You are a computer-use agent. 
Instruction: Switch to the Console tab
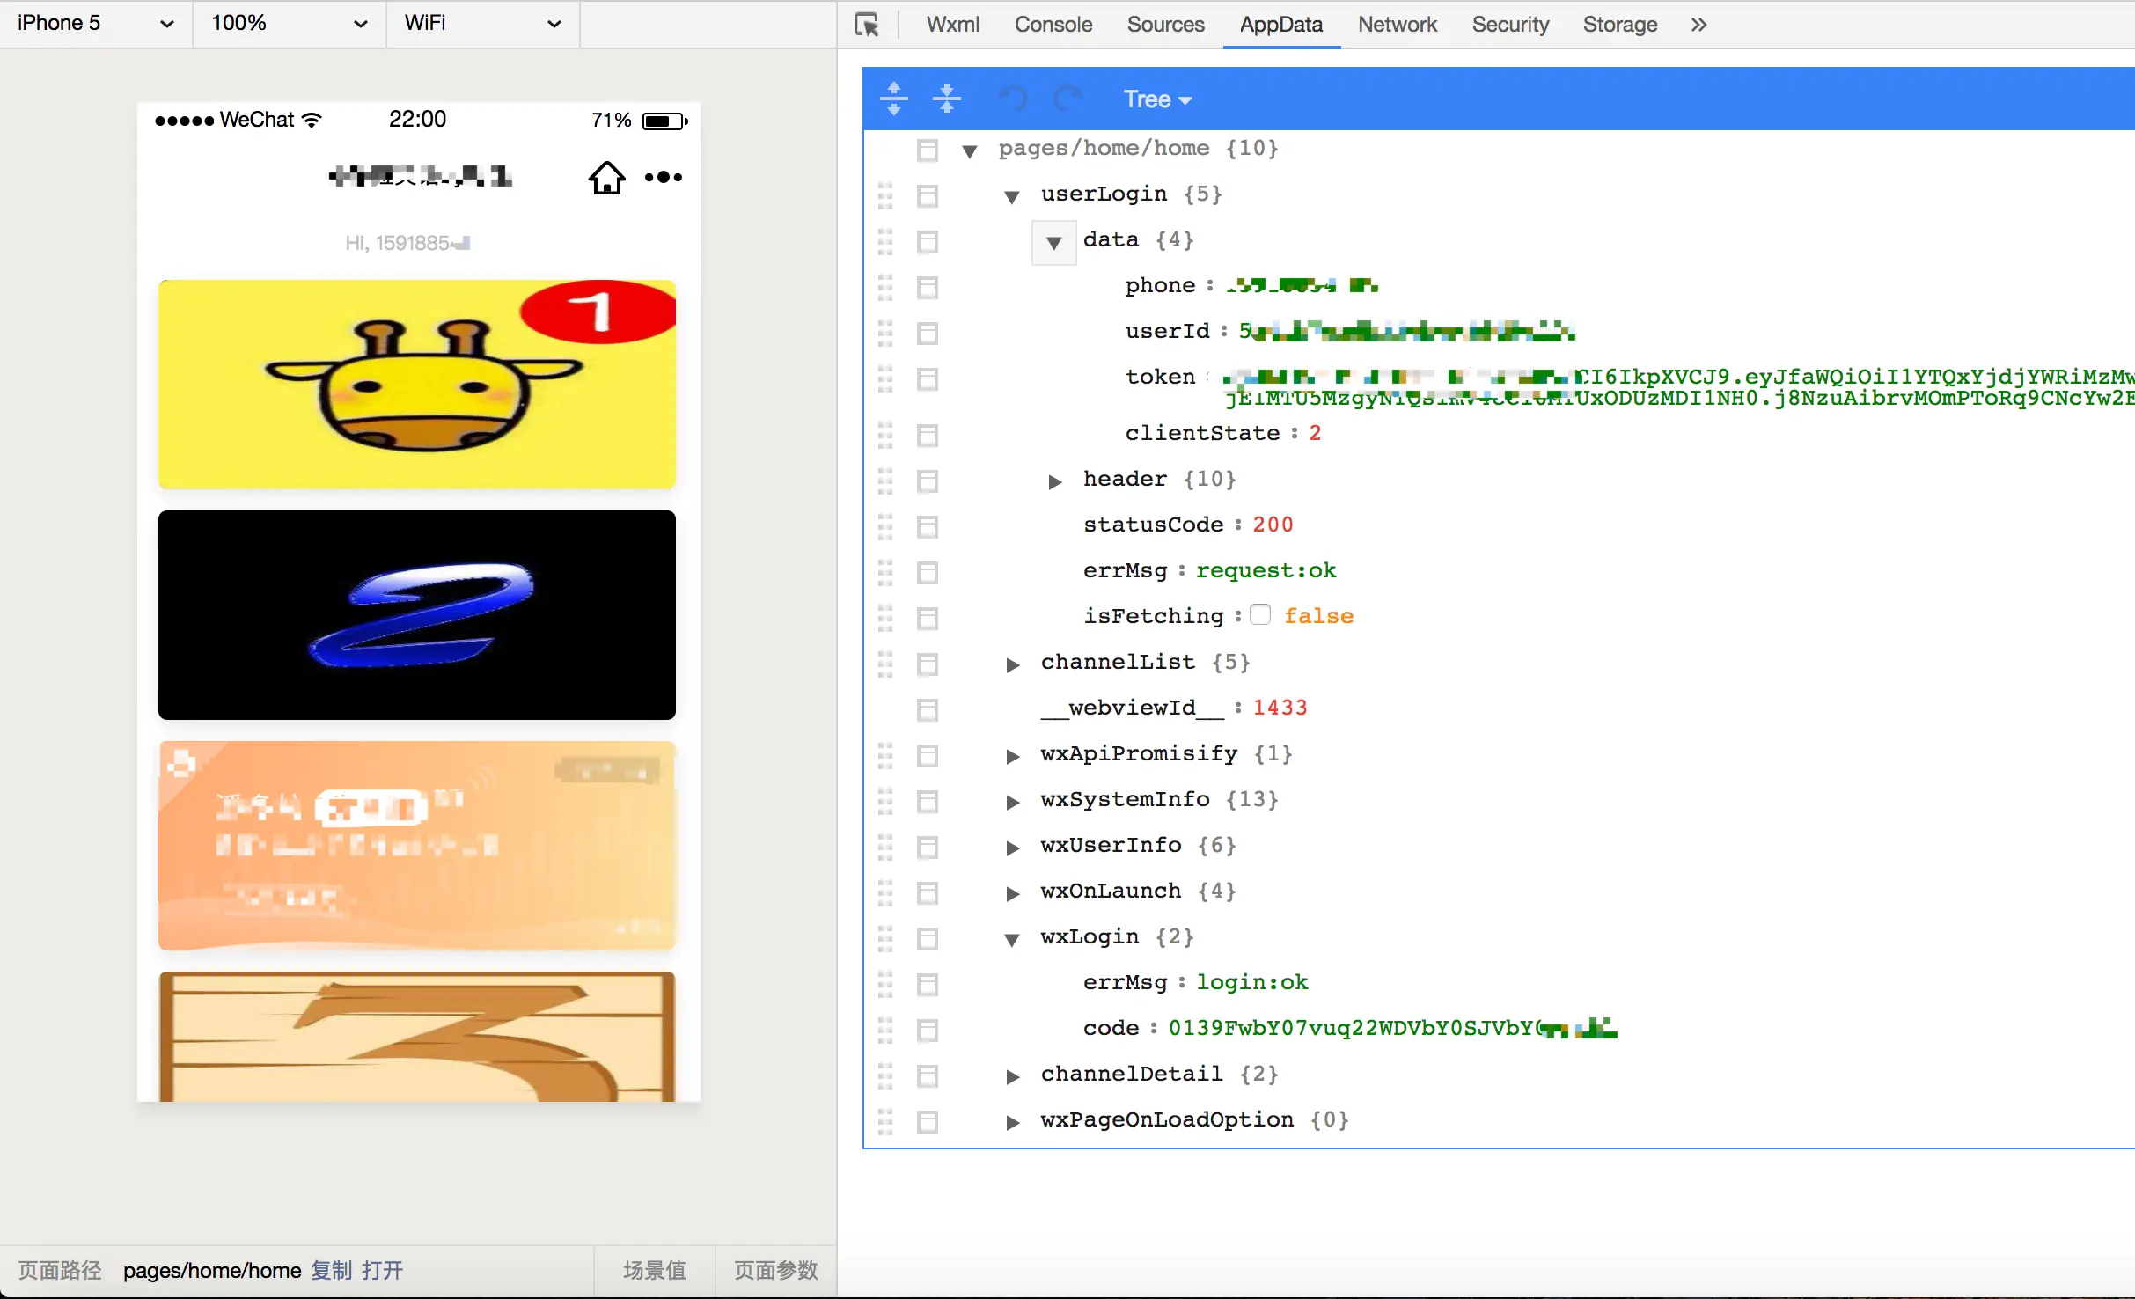[1053, 25]
